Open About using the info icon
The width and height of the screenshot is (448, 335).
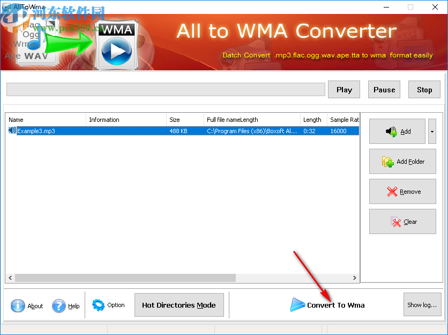[x=17, y=306]
